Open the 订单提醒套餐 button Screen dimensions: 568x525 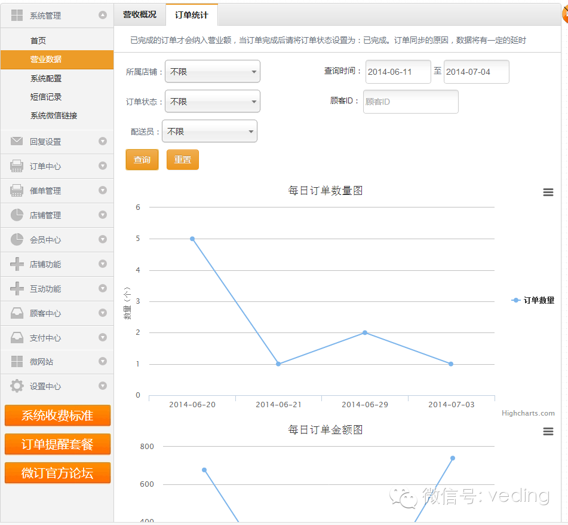57,444
